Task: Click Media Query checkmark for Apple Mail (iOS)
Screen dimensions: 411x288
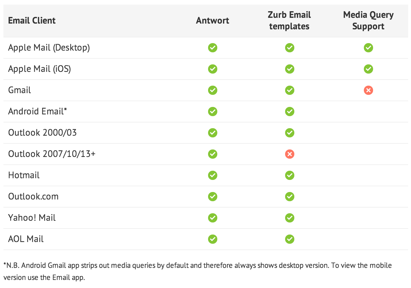Action: [368, 69]
